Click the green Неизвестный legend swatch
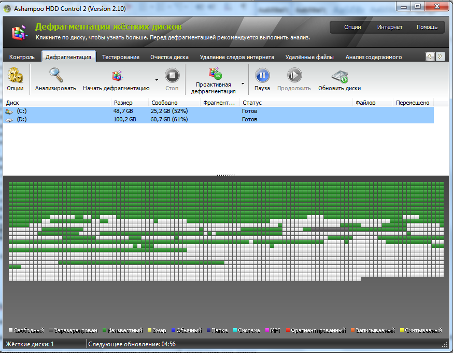 pos(105,330)
